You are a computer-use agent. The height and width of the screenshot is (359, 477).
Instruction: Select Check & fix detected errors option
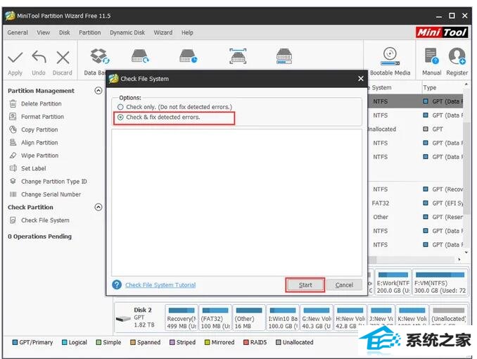[120, 118]
